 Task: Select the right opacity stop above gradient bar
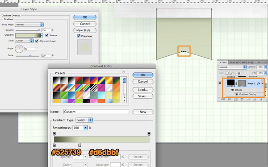click(x=149, y=134)
